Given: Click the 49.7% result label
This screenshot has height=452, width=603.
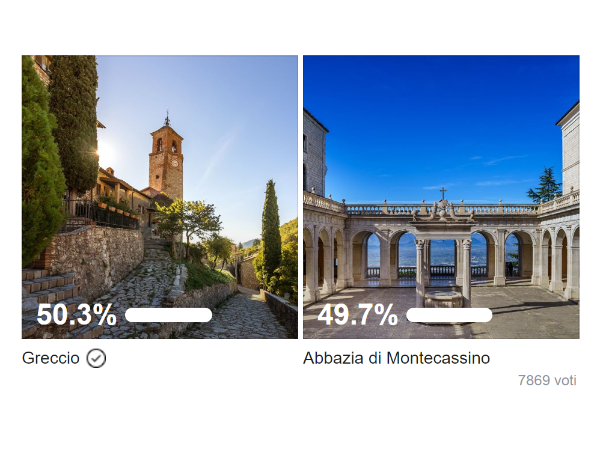Looking at the screenshot, I should point(357,315).
